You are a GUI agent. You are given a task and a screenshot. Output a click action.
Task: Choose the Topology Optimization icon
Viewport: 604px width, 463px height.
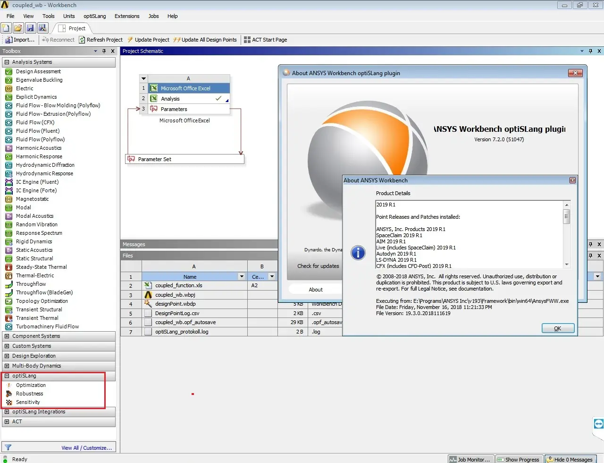coord(8,301)
